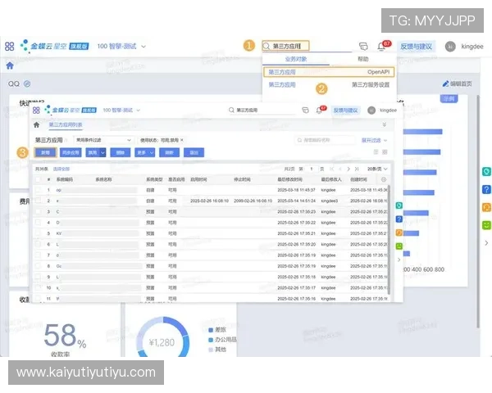
Task: Open notifications bell in the back window header
Action: 381,47
